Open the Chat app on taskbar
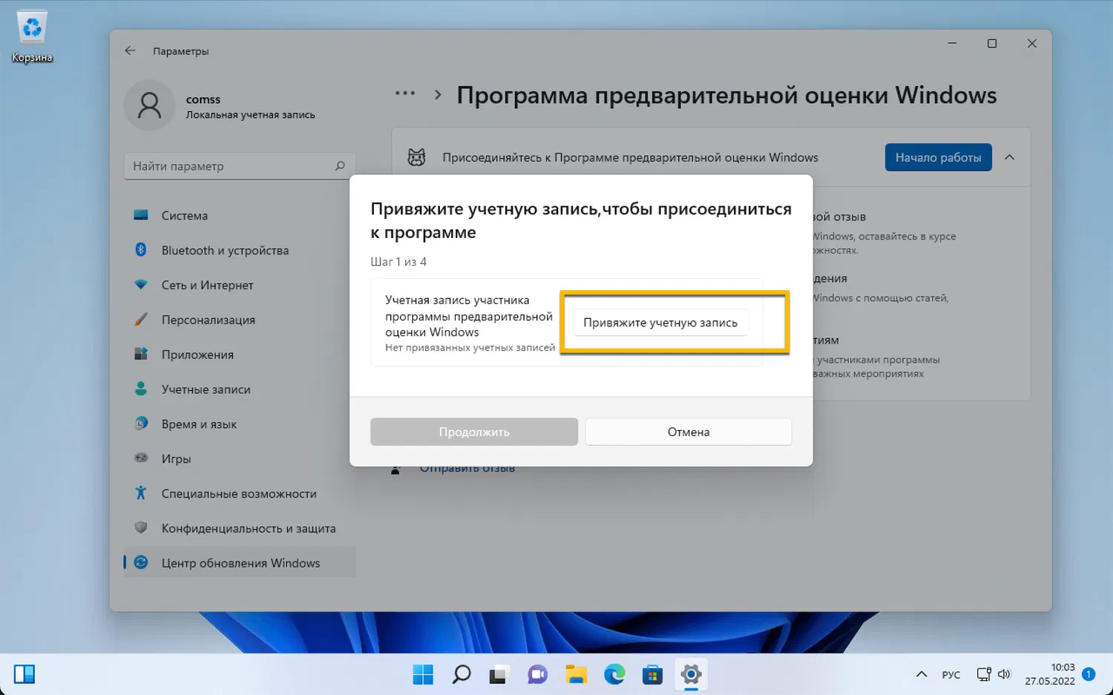1113x695 pixels. click(538, 674)
